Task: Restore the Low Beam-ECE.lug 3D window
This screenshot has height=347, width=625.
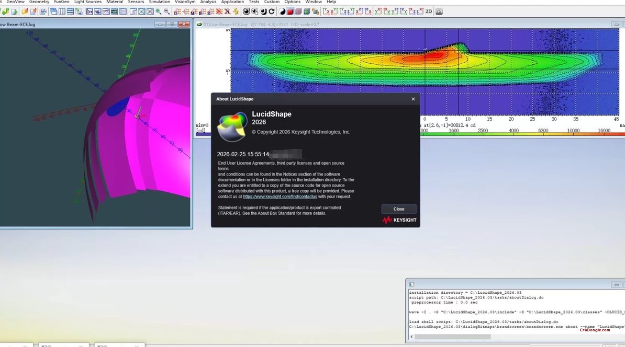Action: pos(172,24)
